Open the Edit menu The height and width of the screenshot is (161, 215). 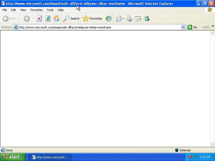tap(13, 10)
